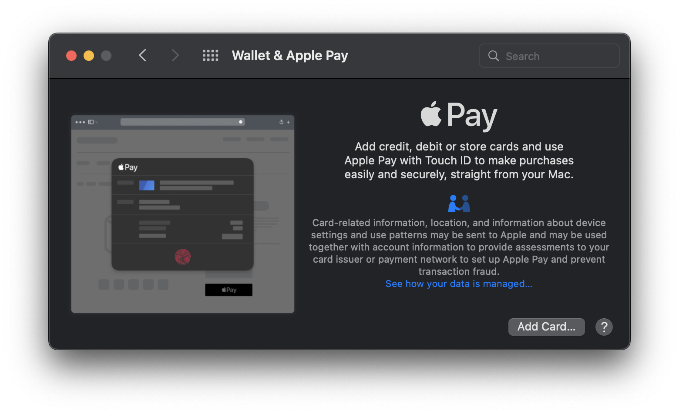Image resolution: width=679 pixels, height=414 pixels.
Task: Click the Search field
Action: click(x=549, y=56)
